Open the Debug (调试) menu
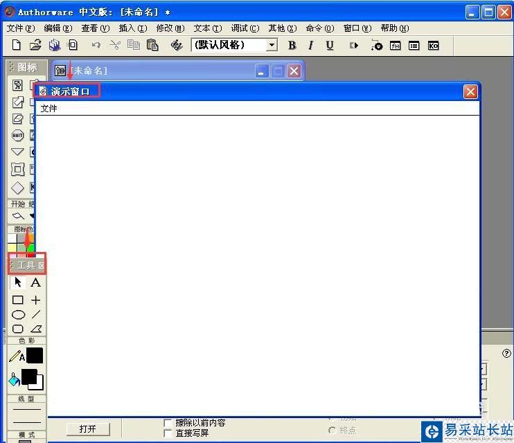 [x=245, y=28]
